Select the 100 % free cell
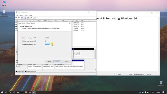 pyautogui.click(x=82, y=28)
